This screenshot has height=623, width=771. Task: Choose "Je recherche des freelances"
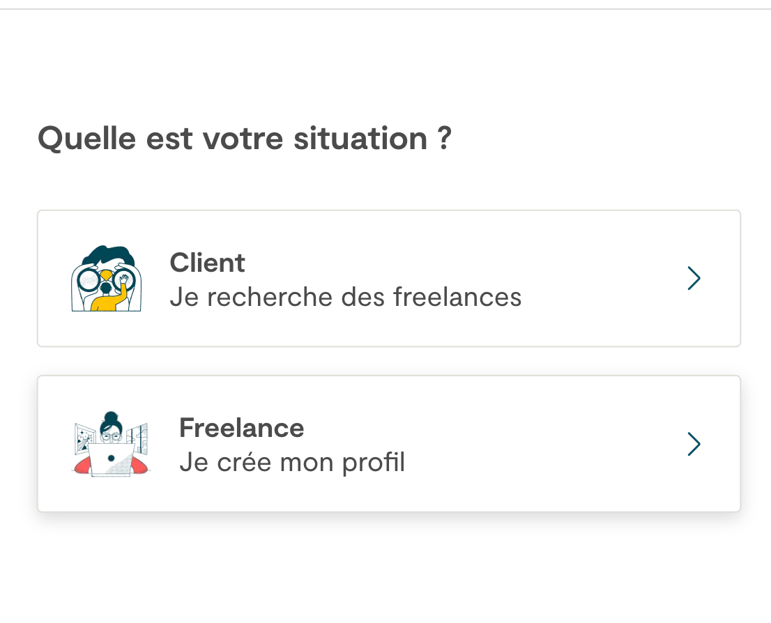tap(346, 298)
